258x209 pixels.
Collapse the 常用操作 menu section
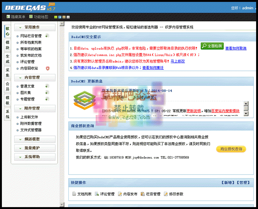[35, 27]
